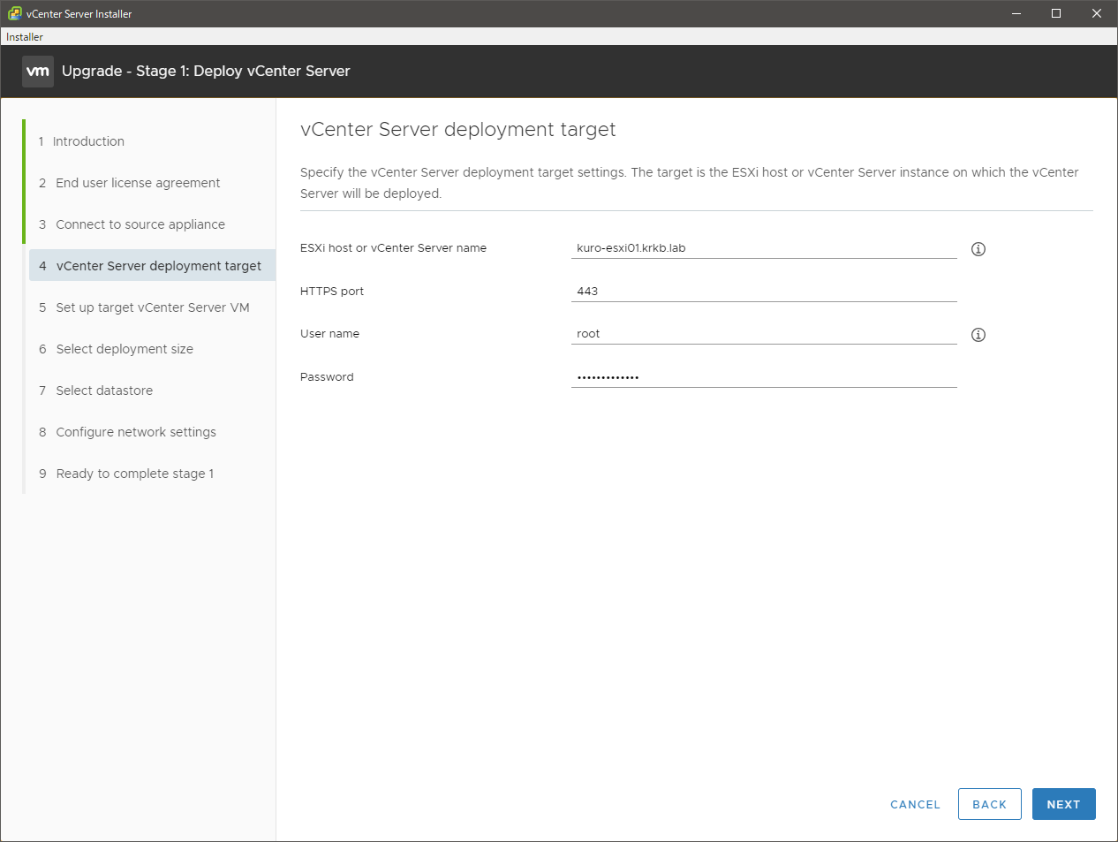This screenshot has height=842, width=1118.
Task: Return to Connect to source appliance step
Action: click(140, 224)
